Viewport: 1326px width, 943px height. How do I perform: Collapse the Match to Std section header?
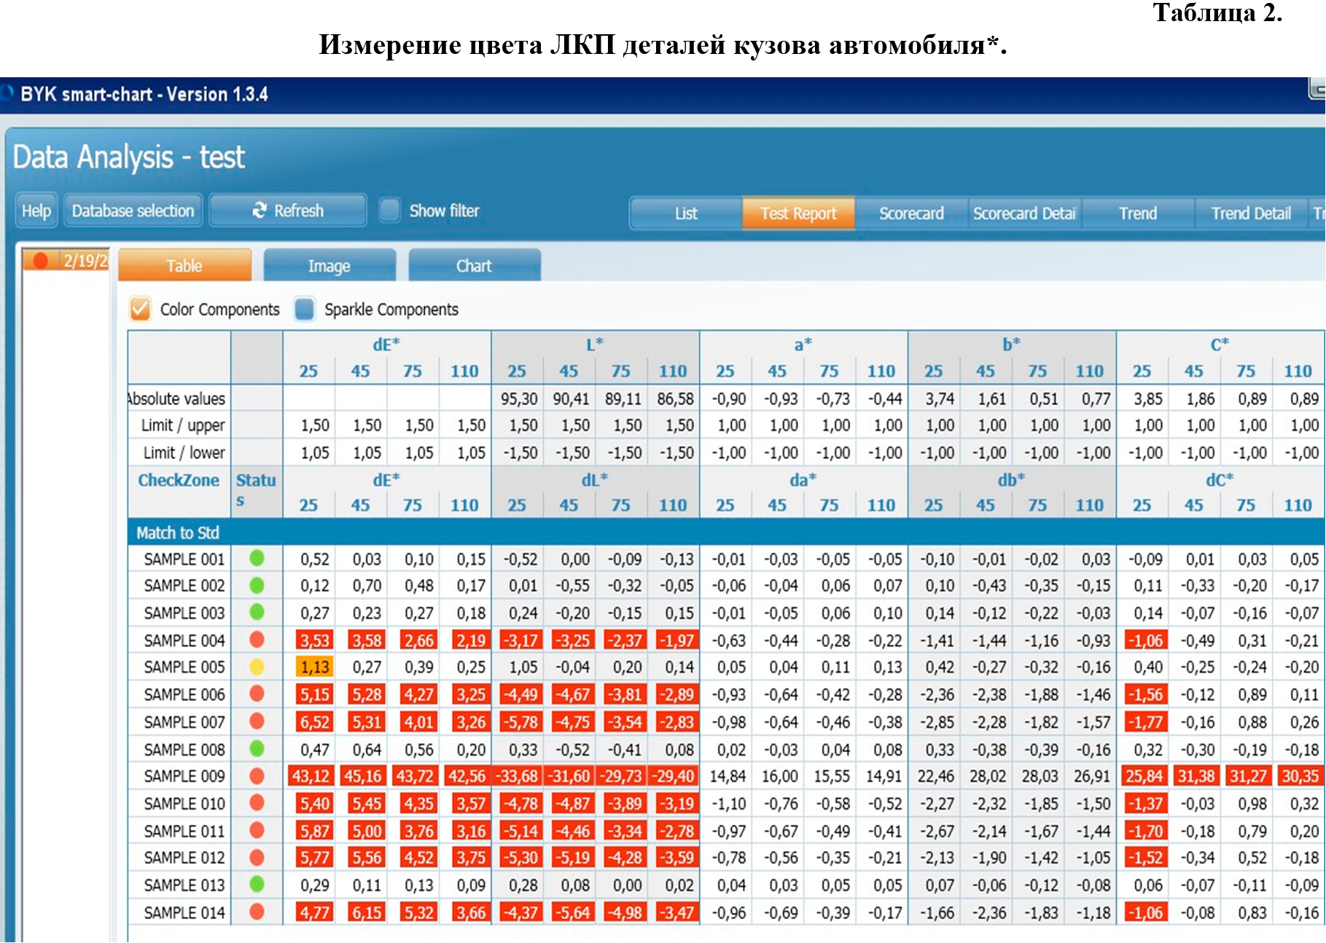click(x=177, y=533)
